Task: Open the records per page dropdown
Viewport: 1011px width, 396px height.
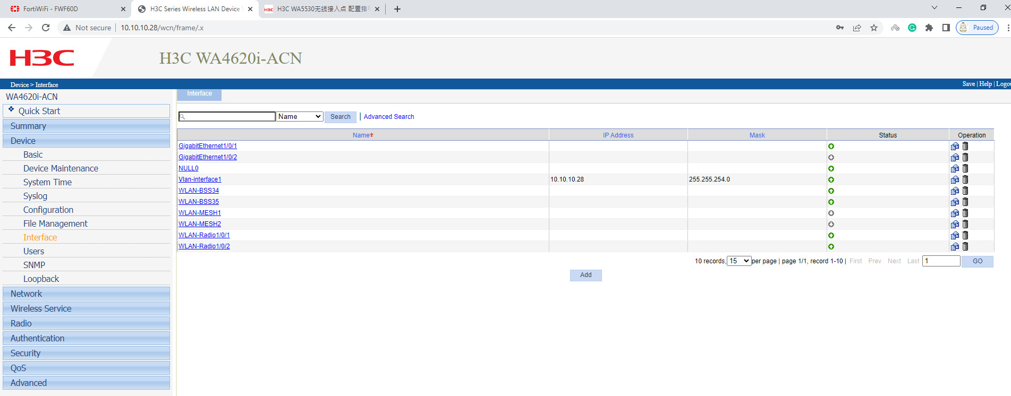Action: tap(739, 261)
